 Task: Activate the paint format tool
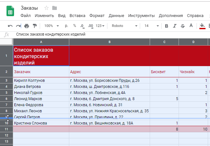(x=35, y=26)
